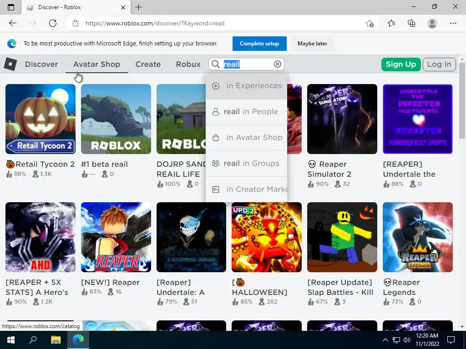This screenshot has height=349, width=466.
Task: Open the [REAPER] Undertale the Infected thumbnail
Action: 418,119
